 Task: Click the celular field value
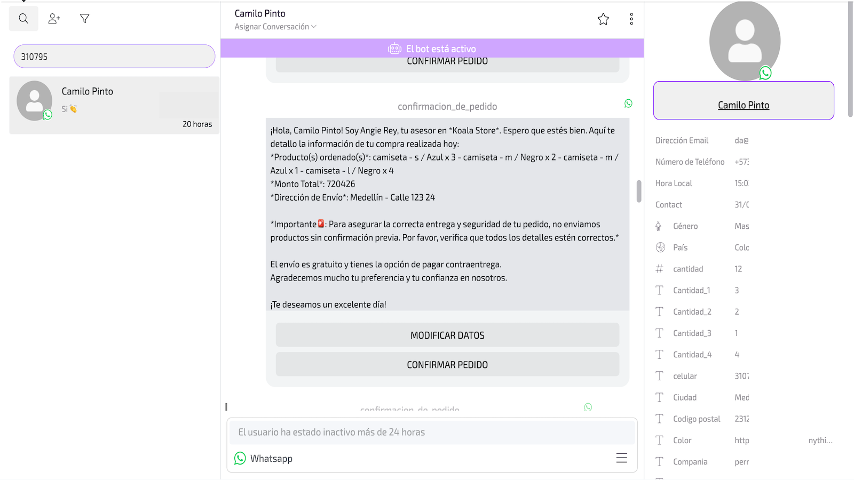coord(741,376)
